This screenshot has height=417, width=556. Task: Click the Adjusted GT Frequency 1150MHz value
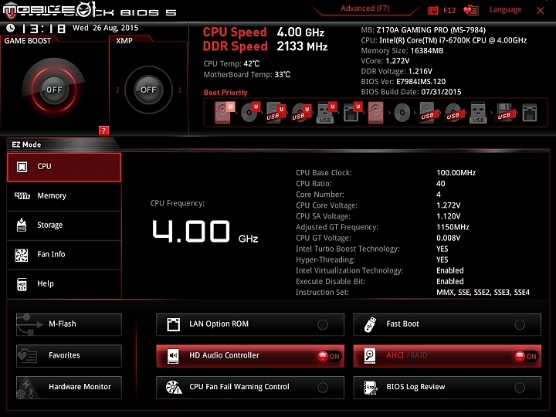click(453, 227)
